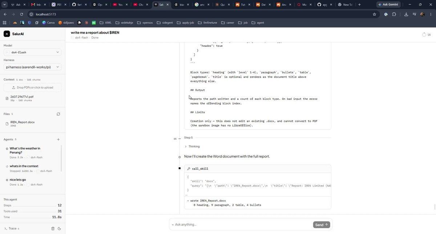This screenshot has height=234, width=436.
Task: Click the 'Step 5' label
Action: pyautogui.click(x=188, y=137)
